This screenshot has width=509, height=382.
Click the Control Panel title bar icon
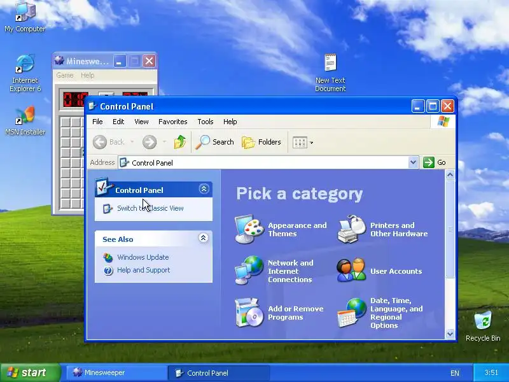coord(92,106)
